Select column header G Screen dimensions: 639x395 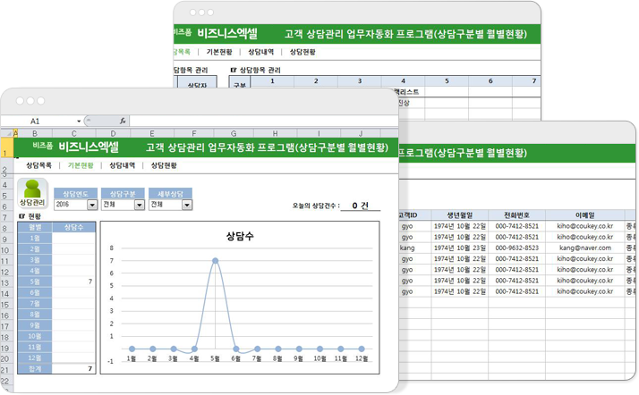pos(234,133)
